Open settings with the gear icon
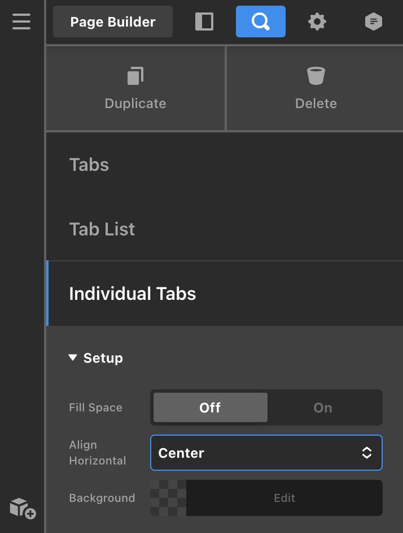Viewport: 403px width, 533px height. tap(317, 22)
